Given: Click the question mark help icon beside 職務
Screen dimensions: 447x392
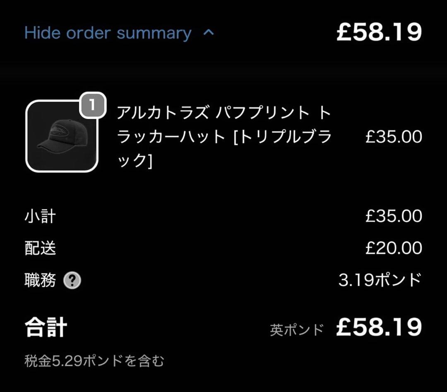Looking at the screenshot, I should pyautogui.click(x=72, y=281).
